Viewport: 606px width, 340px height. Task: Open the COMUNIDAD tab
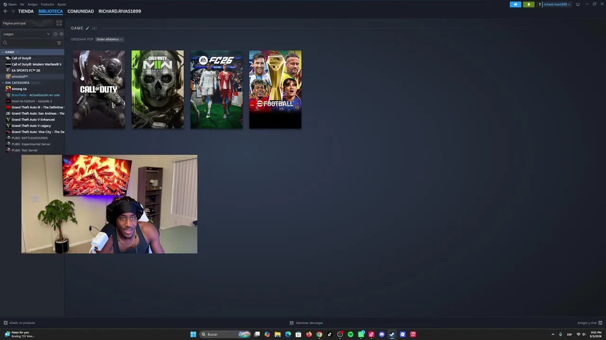click(x=80, y=11)
